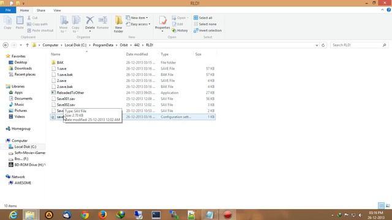Click Orbit in the address path
392x220 pixels.
click(124, 45)
